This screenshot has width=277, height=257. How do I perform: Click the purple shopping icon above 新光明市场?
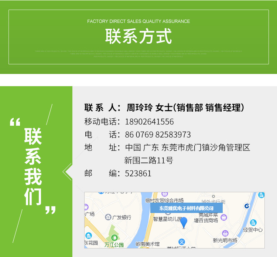pyautogui.click(x=225, y=233)
